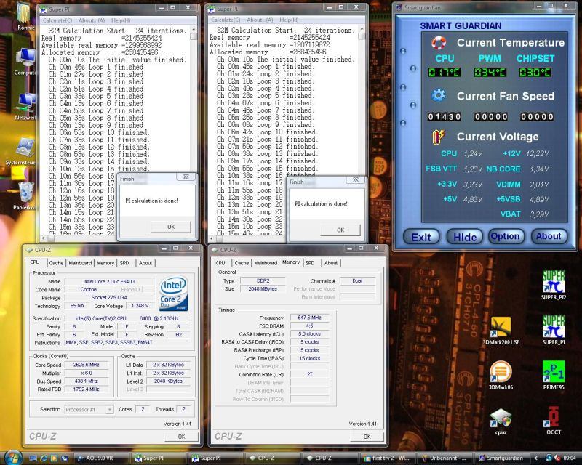
Task: Click the media player quick launch icon
Action: [54, 458]
